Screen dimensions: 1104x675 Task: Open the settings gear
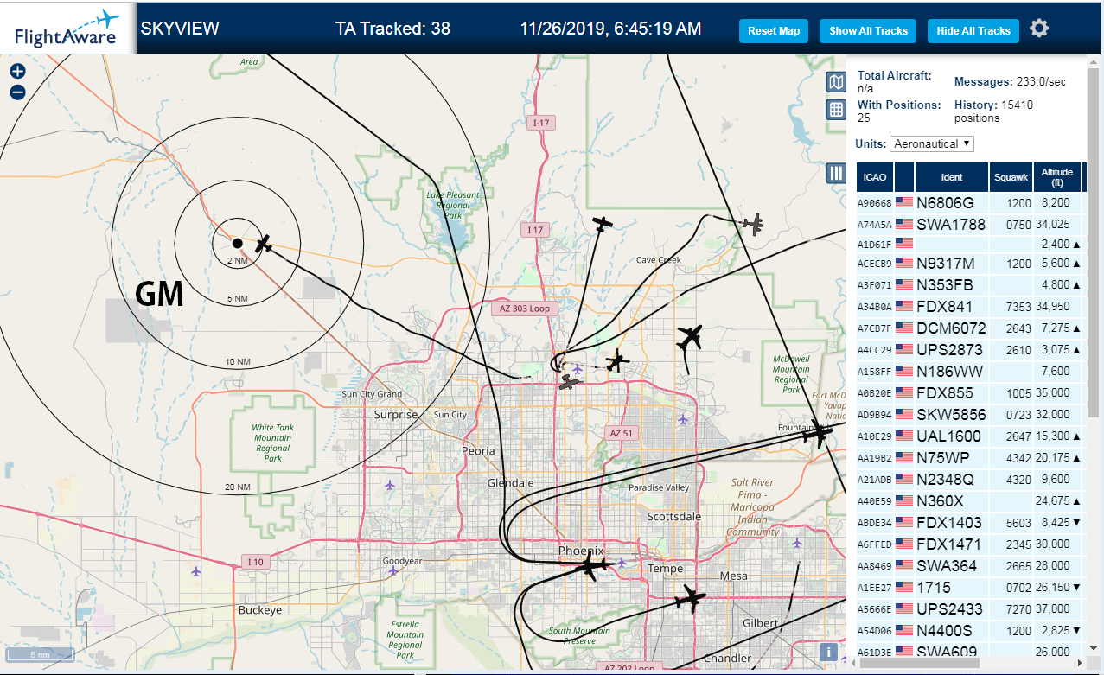click(1039, 29)
